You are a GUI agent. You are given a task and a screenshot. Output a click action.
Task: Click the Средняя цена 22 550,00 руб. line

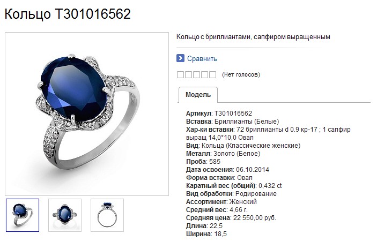[231, 218]
